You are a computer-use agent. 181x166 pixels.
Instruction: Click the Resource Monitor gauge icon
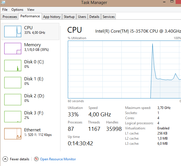tap(36, 159)
